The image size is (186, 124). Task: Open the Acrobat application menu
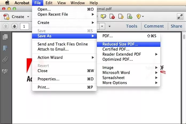[22, 3]
